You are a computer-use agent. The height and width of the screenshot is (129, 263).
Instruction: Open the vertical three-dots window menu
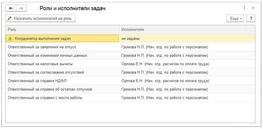pos(244,8)
